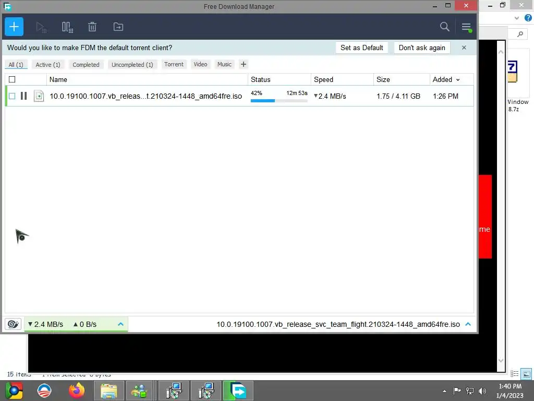The height and width of the screenshot is (401, 534).
Task: Open the search magnifier in FDM
Action: [444, 27]
